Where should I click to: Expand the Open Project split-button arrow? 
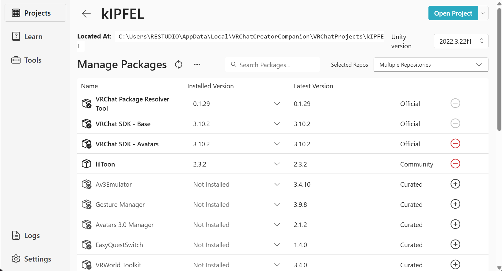tap(483, 13)
